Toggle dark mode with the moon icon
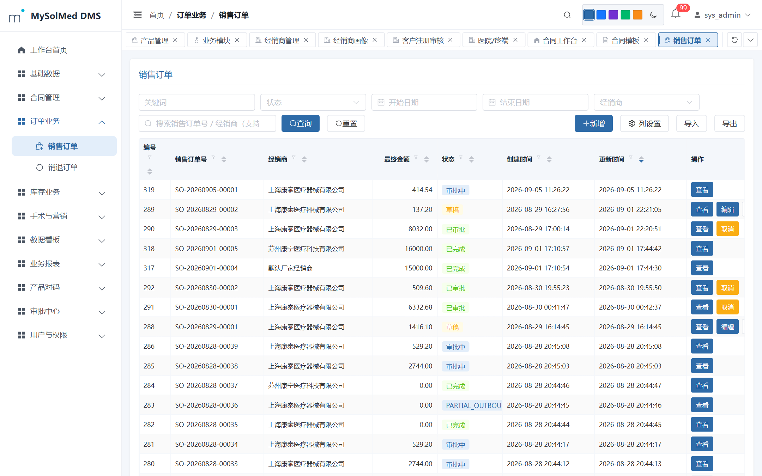Image resolution: width=762 pixels, height=476 pixels. tap(653, 15)
